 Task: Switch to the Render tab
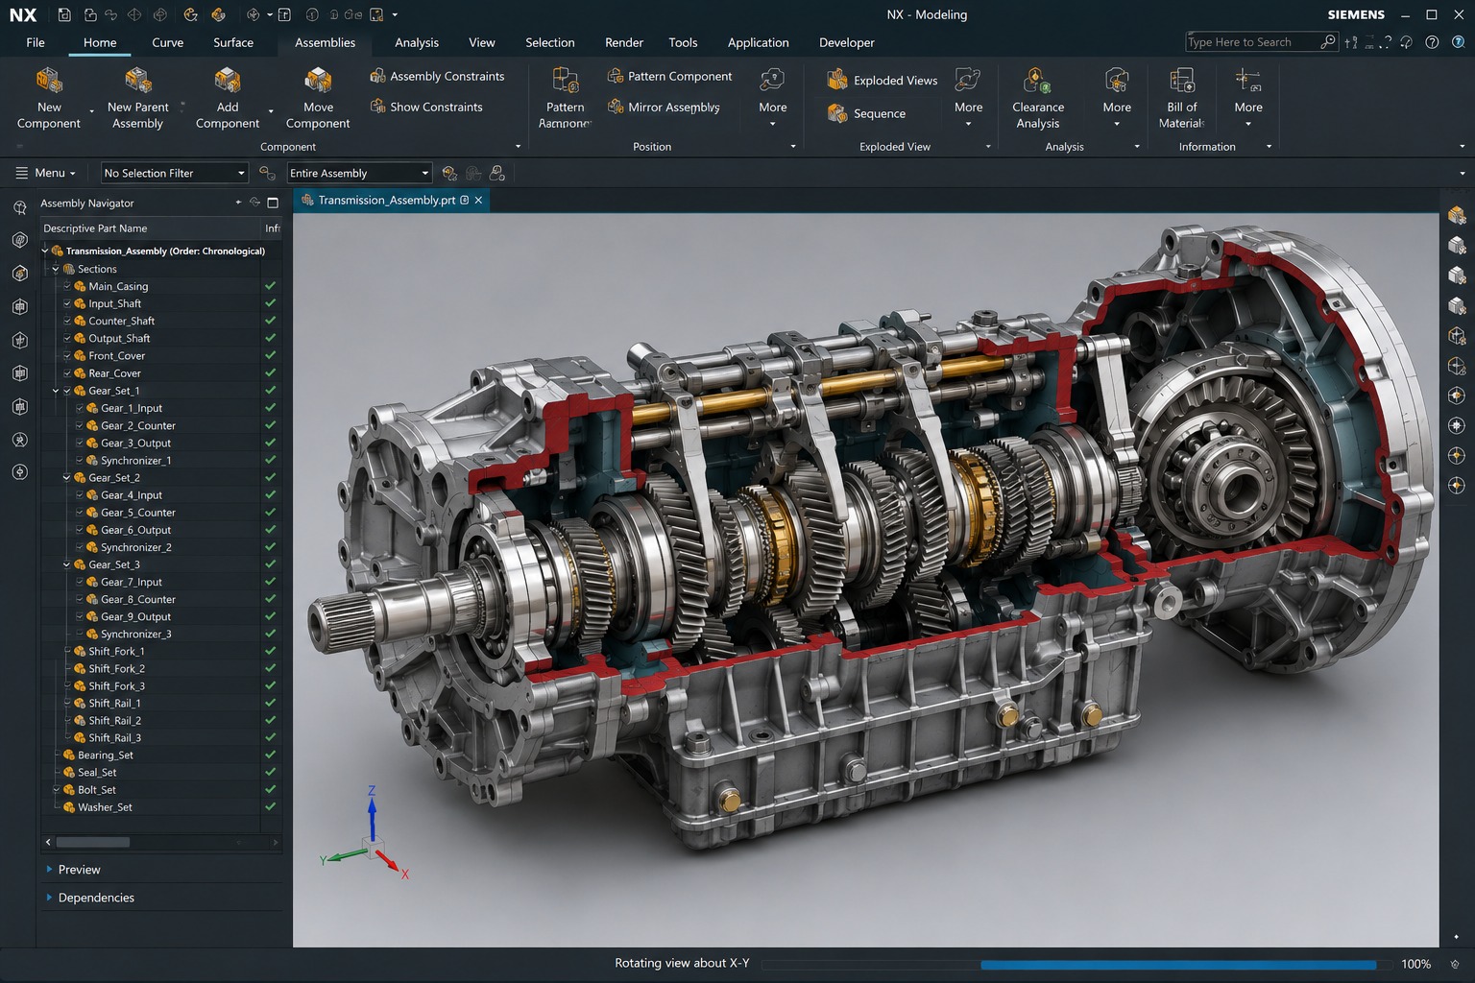(x=624, y=42)
